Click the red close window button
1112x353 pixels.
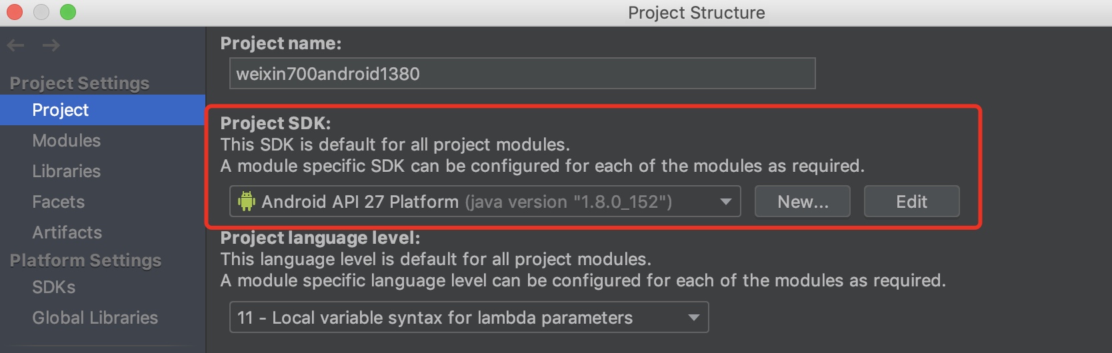pyautogui.click(x=15, y=12)
